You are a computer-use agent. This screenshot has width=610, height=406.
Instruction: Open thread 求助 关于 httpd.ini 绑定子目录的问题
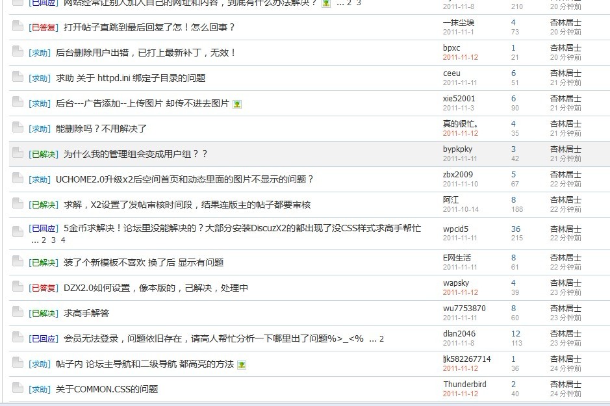pos(131,78)
